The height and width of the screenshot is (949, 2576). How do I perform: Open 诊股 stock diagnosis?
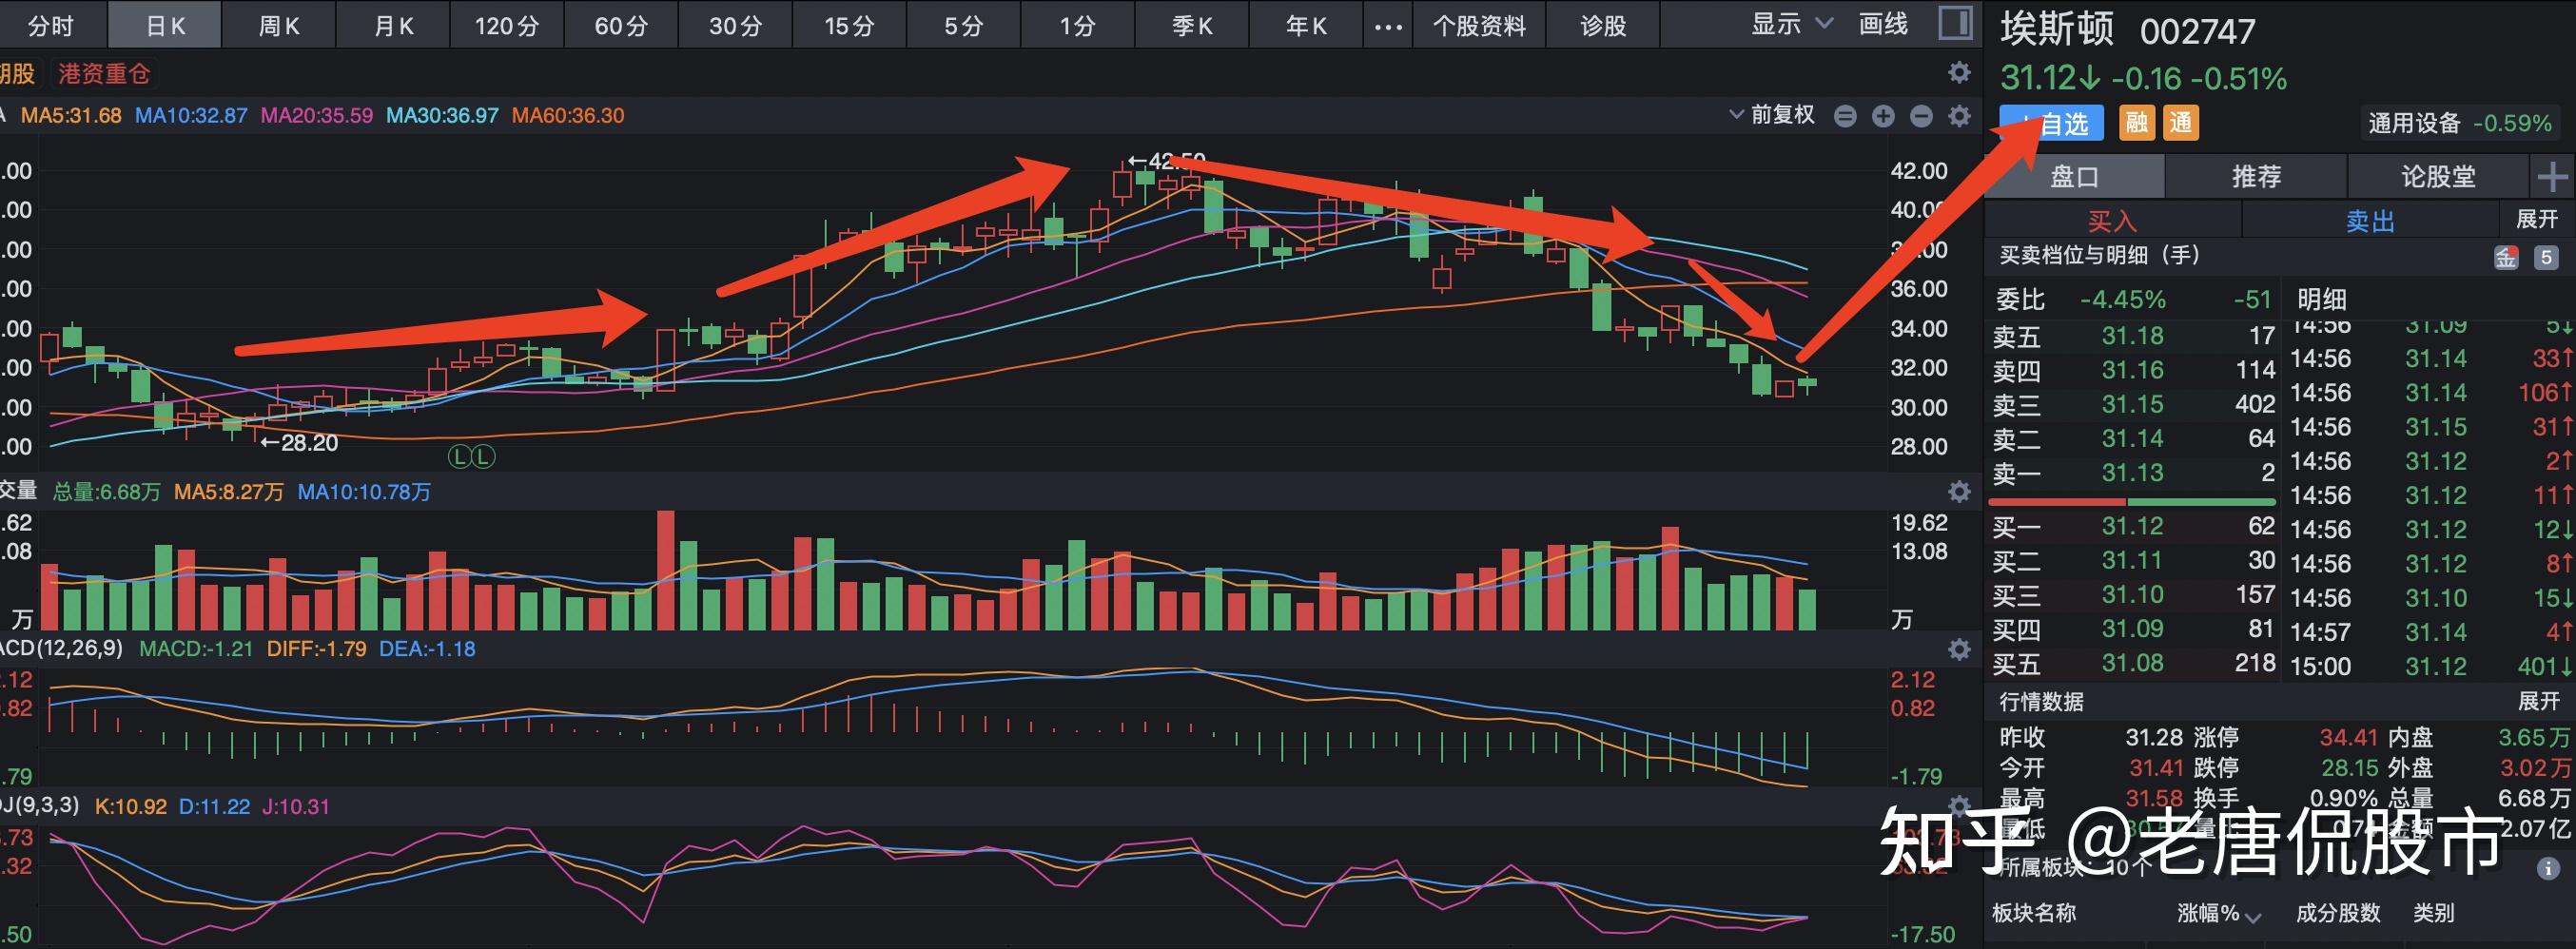point(1603,25)
